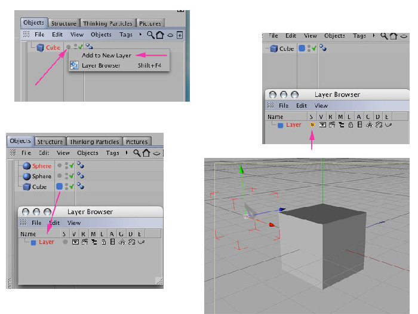The image size is (418, 314).
Task: Click the Manager icon on the orange-Solo Layer row
Action: [x=341, y=124]
